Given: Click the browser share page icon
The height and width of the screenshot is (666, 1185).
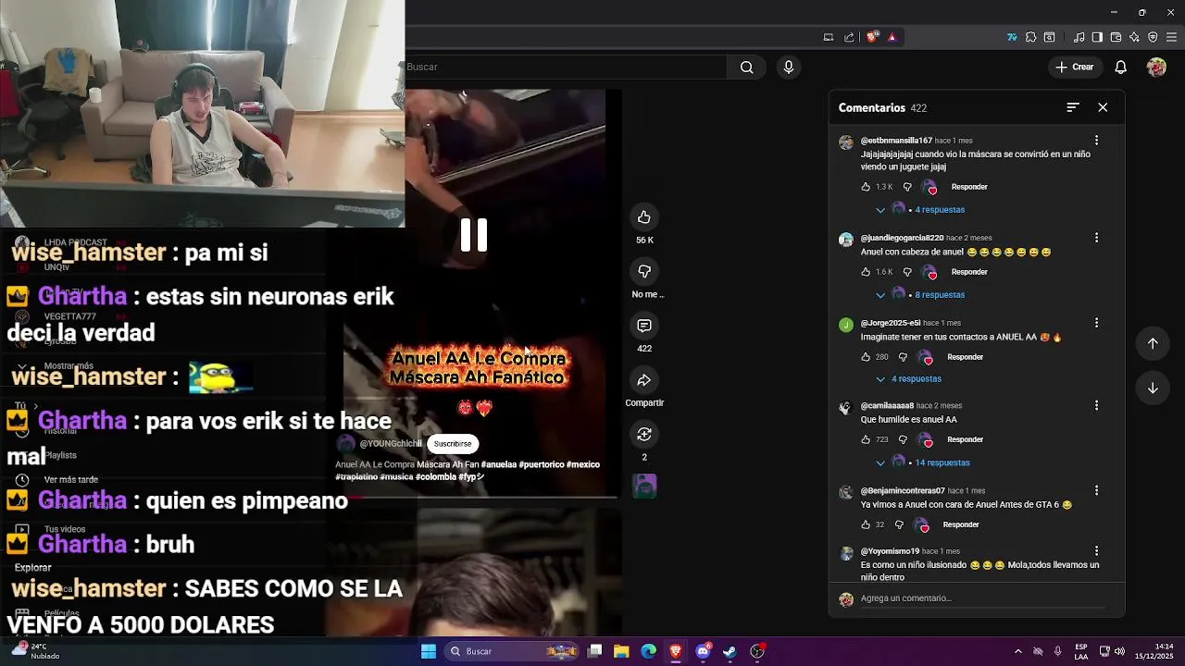Looking at the screenshot, I should (x=849, y=37).
